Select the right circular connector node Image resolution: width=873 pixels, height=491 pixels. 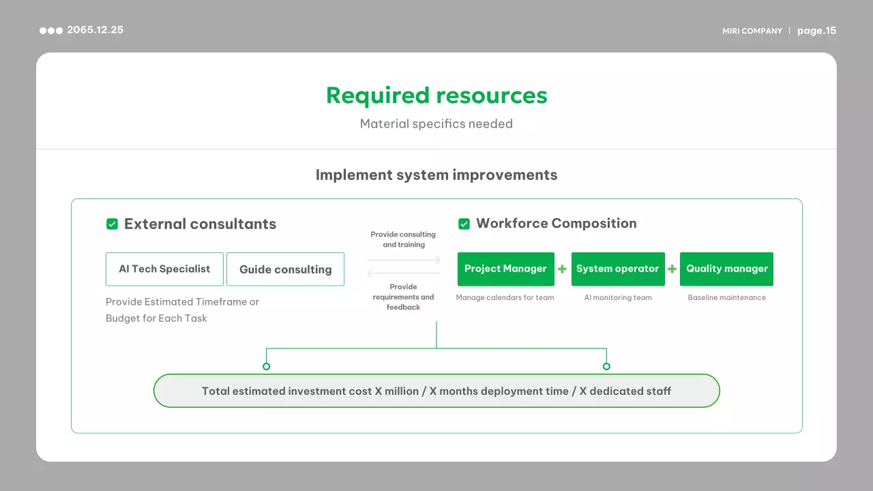606,366
